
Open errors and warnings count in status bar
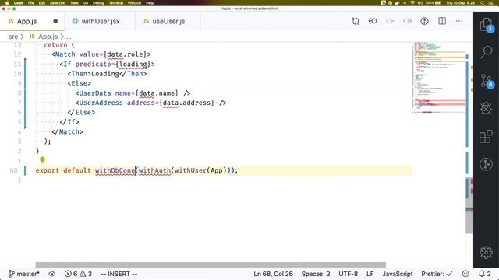78,274
